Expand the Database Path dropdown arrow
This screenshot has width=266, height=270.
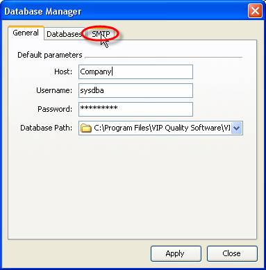236,128
